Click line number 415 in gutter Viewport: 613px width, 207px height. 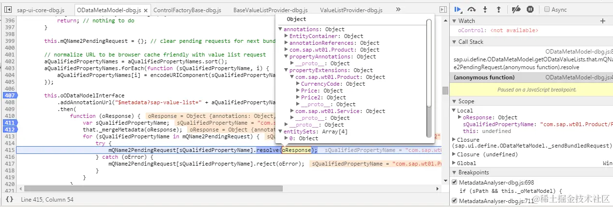9,150
